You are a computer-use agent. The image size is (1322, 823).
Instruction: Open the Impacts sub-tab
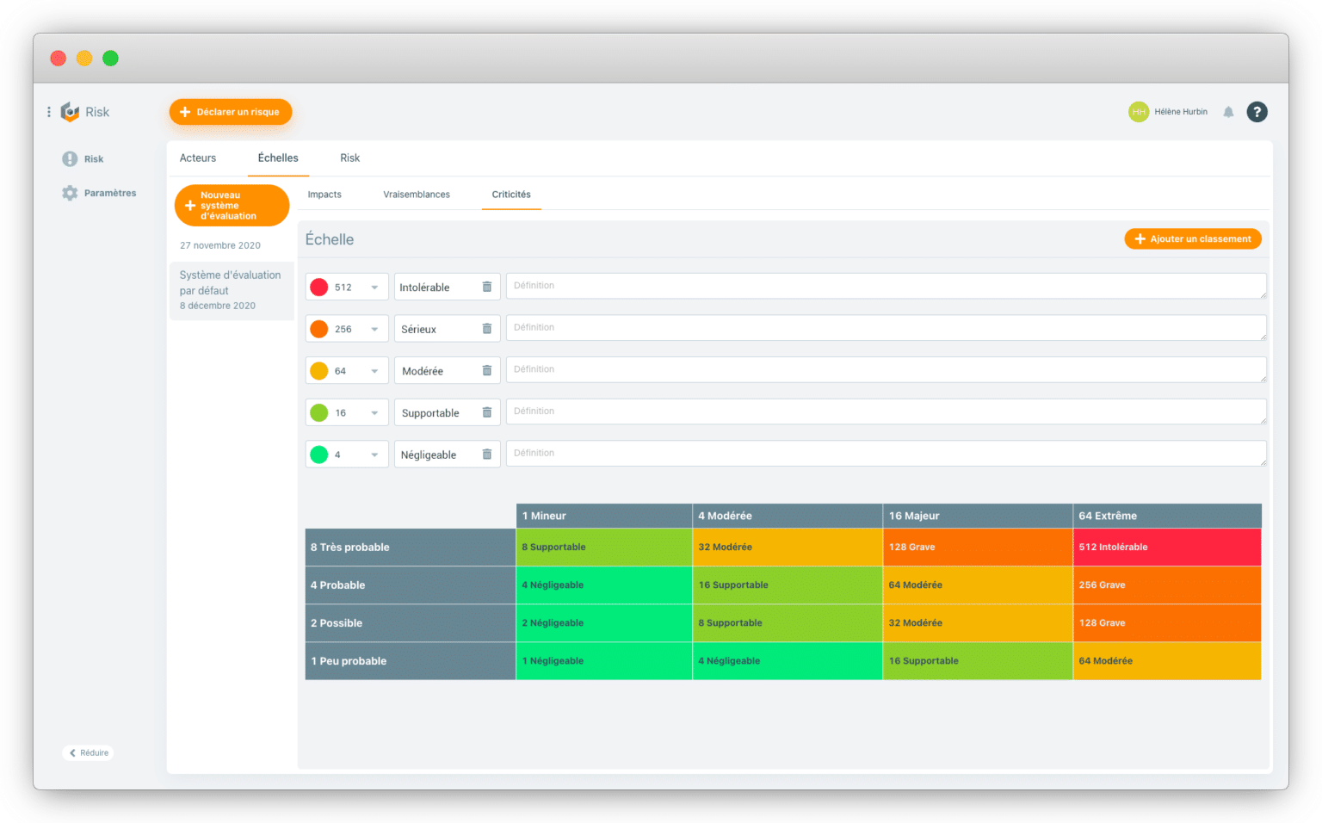(x=324, y=195)
